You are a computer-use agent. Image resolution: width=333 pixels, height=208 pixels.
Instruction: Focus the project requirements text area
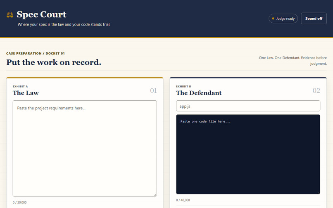pos(85,148)
